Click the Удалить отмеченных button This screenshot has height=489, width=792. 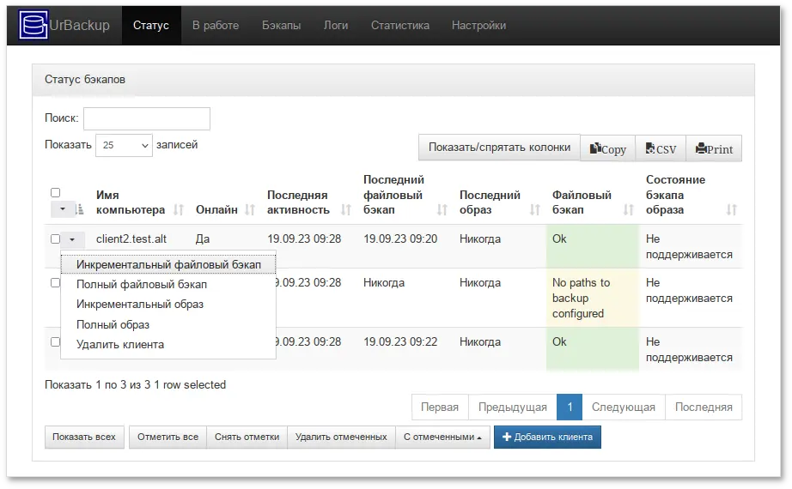pyautogui.click(x=341, y=437)
